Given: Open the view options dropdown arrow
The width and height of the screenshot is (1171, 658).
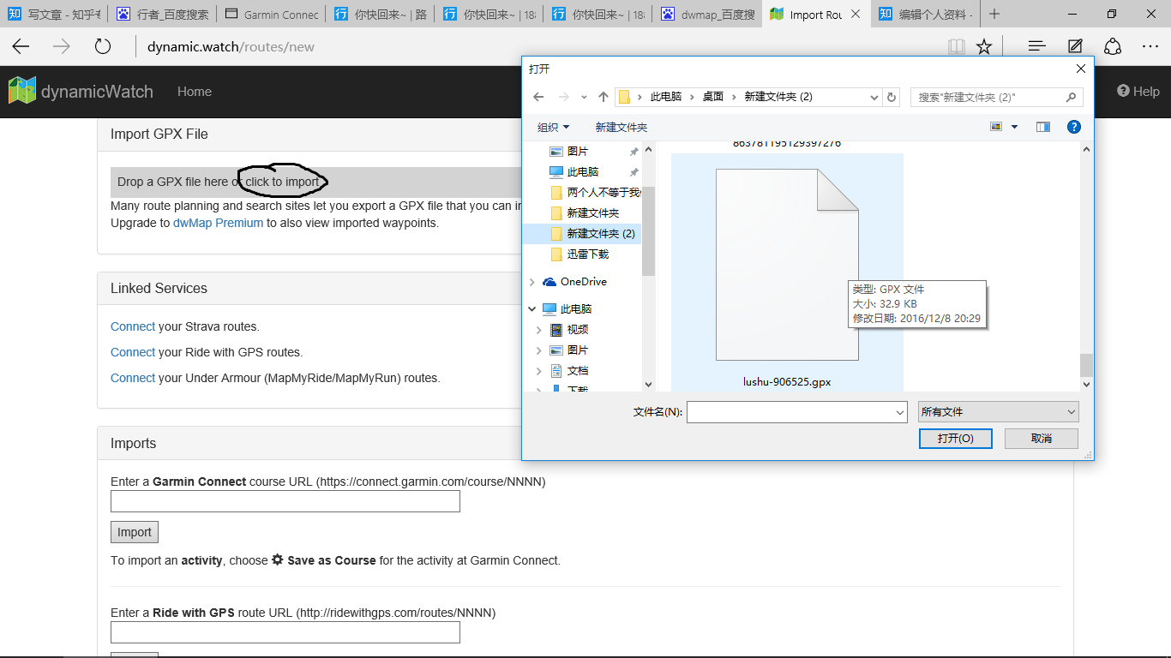Looking at the screenshot, I should [x=1015, y=127].
